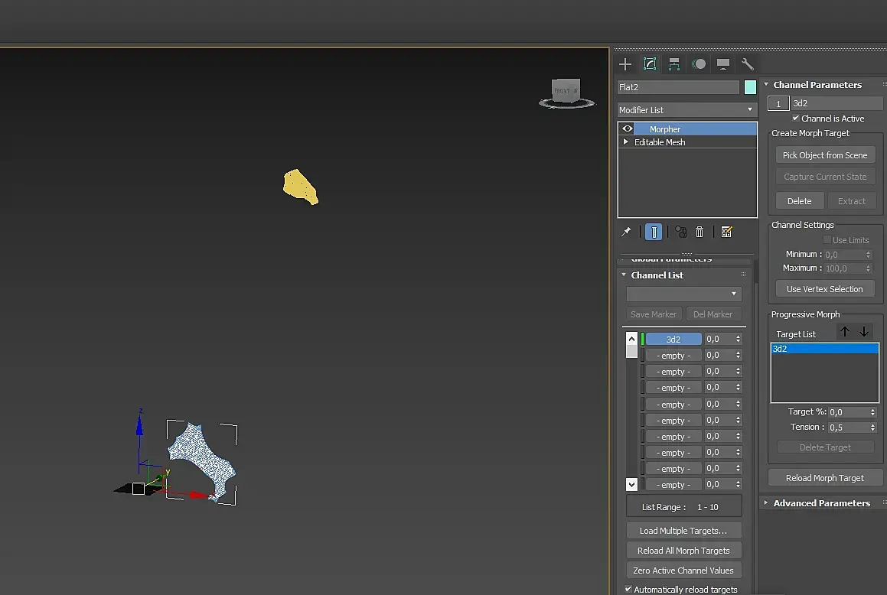The width and height of the screenshot is (887, 595).
Task: Remove modifier with trash icon
Action: tap(699, 232)
